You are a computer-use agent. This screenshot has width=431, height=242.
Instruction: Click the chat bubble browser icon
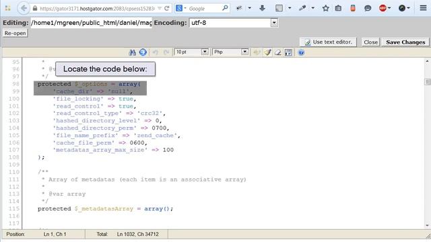[x=368, y=8]
